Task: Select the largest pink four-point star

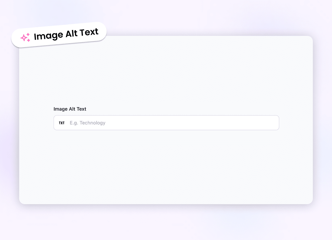Action: (x=24, y=38)
